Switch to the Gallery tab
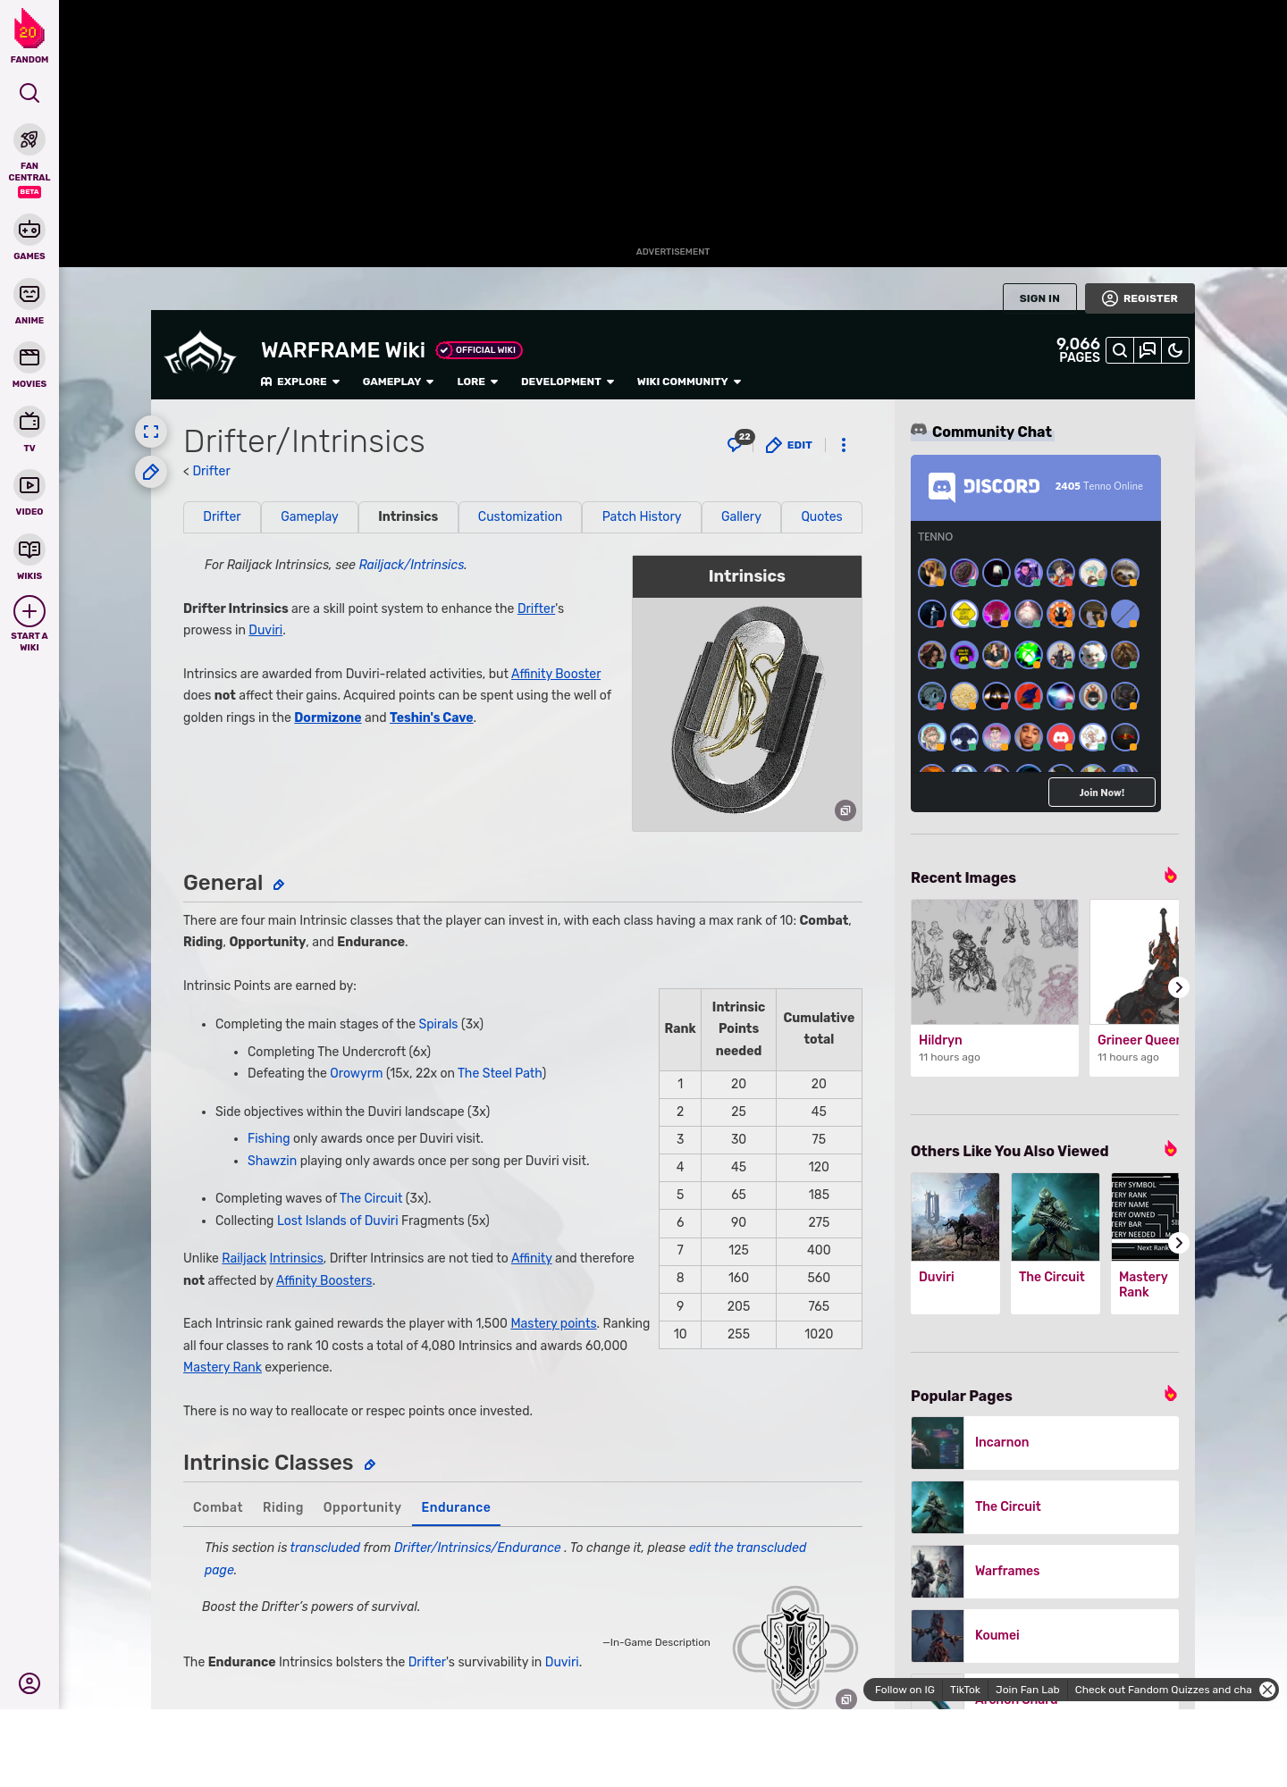 coord(741,516)
